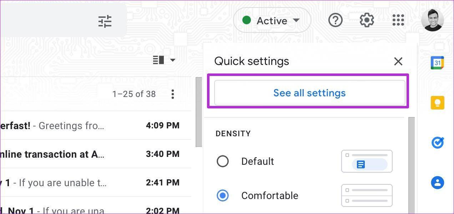Screen dimensions: 454x214
Task: Click the profile account avatar
Action: (x=432, y=20)
